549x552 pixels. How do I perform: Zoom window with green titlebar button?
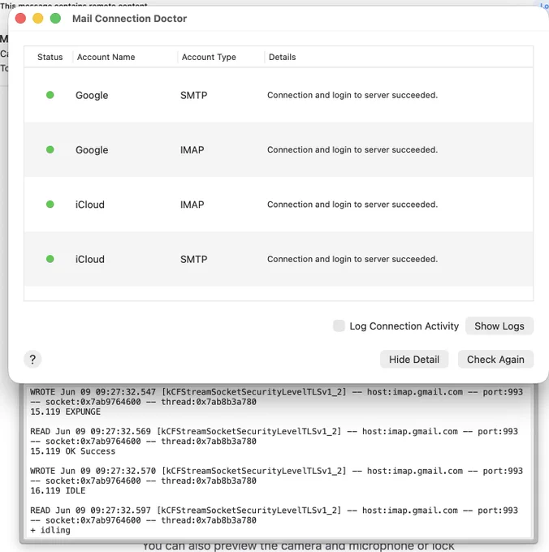click(x=56, y=19)
